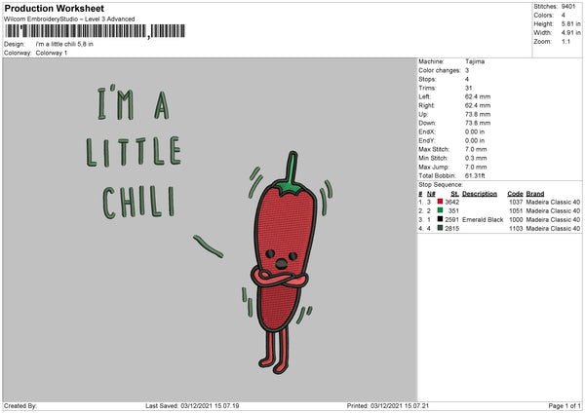Select the Width value 4.91 in
Image resolution: width=585 pixels, height=413 pixels.
[x=571, y=33]
